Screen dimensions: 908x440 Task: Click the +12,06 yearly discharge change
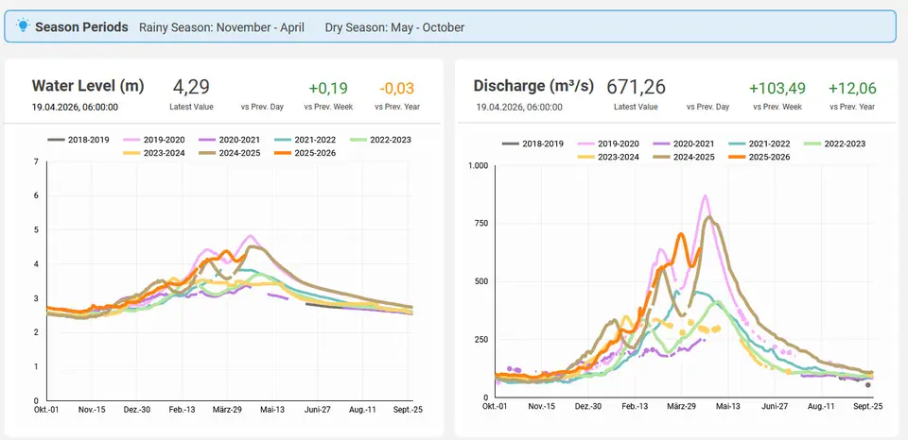tap(852, 89)
